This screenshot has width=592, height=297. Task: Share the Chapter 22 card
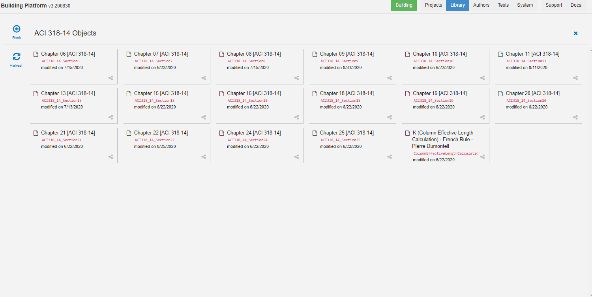[x=204, y=157]
